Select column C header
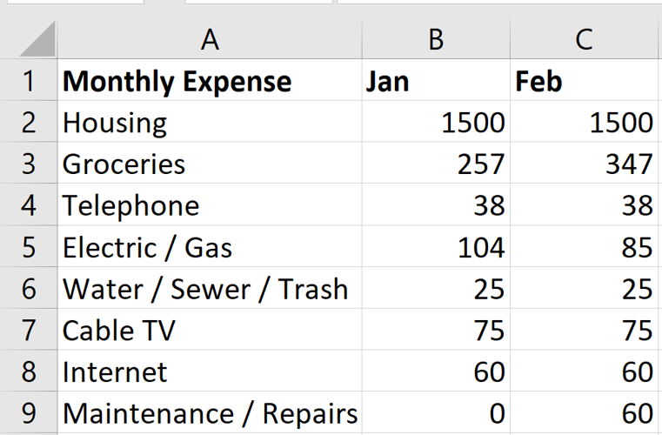Screen dimensions: 662x435 point(585,39)
